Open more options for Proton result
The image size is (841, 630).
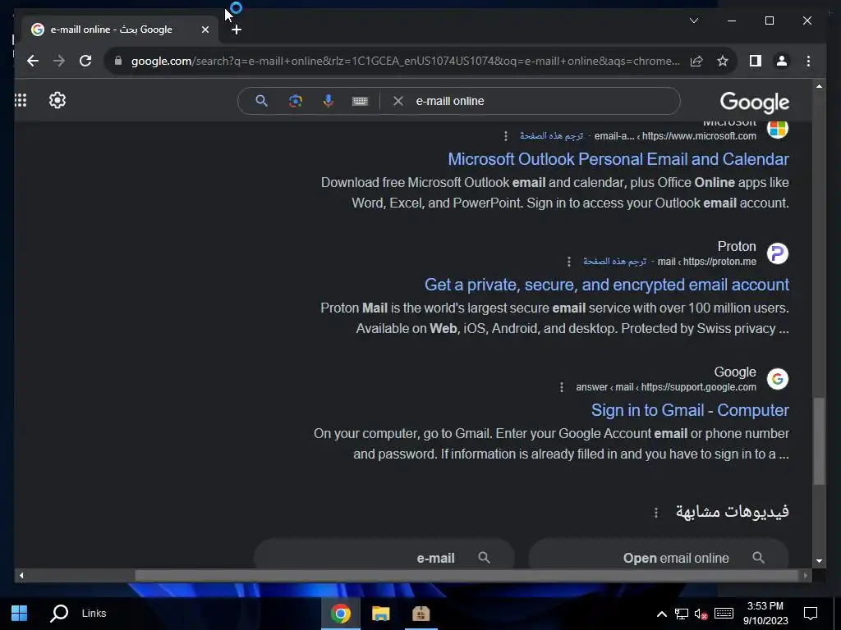tap(569, 262)
